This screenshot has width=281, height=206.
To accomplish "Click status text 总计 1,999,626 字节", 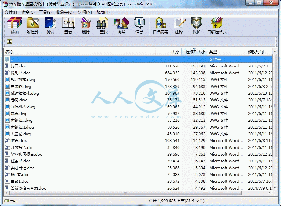I will tap(167, 201).
